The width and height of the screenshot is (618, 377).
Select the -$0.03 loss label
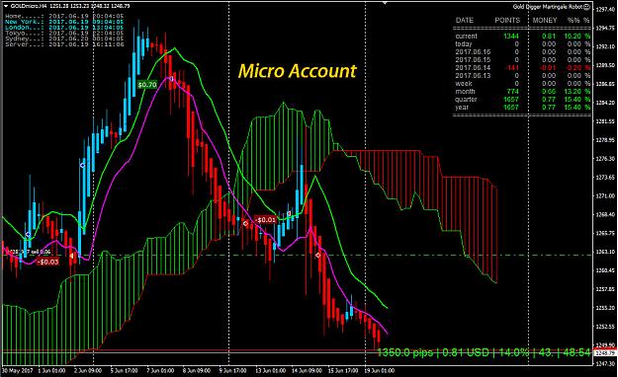47,262
